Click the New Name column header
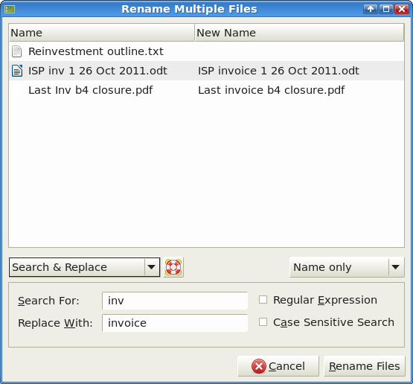Viewport: 413px width, 384px height. pos(299,33)
